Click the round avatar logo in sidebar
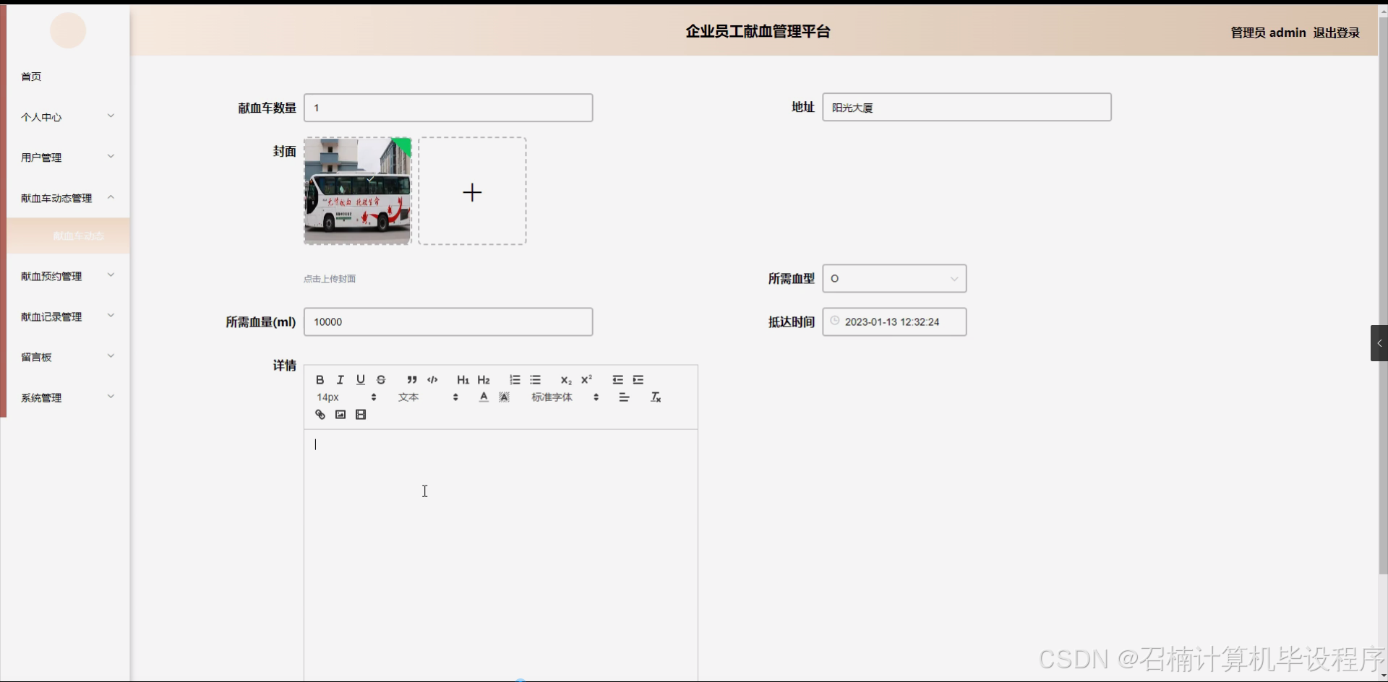Viewport: 1388px width, 682px height. [68, 30]
